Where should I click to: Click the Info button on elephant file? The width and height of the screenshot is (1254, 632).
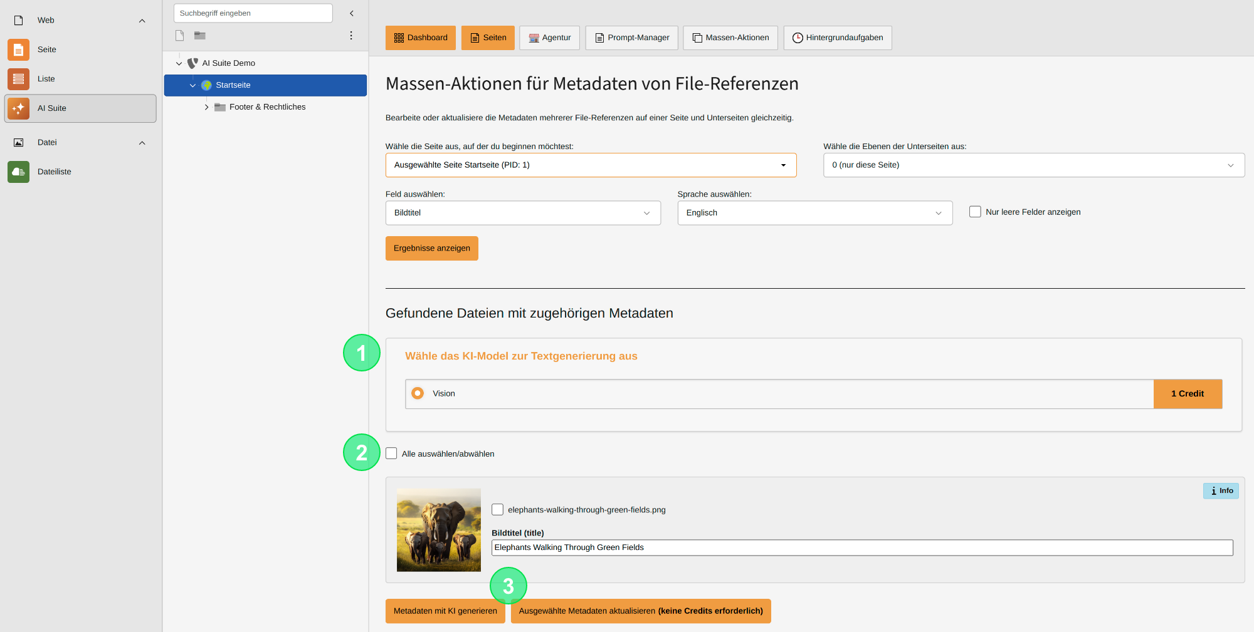(1221, 491)
